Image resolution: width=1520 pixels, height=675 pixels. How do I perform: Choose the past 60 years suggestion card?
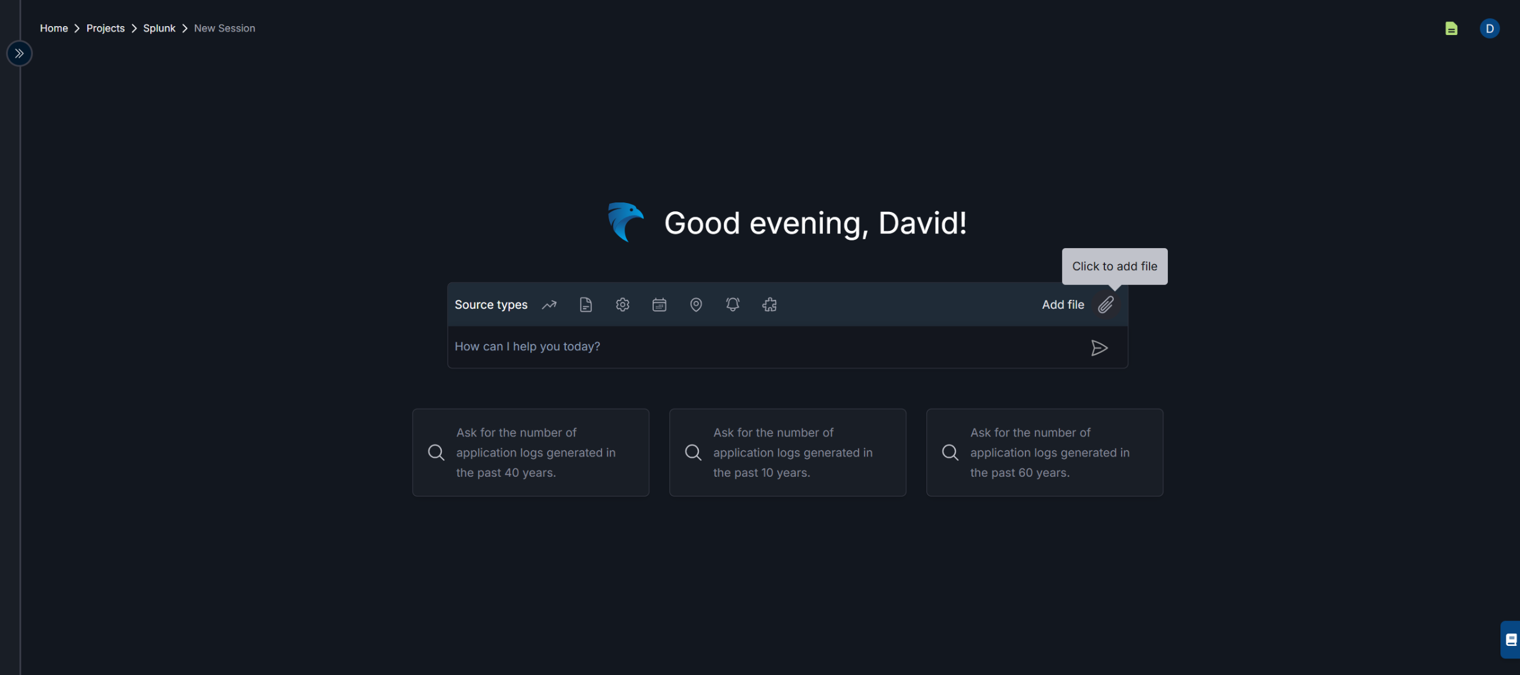[1044, 452]
